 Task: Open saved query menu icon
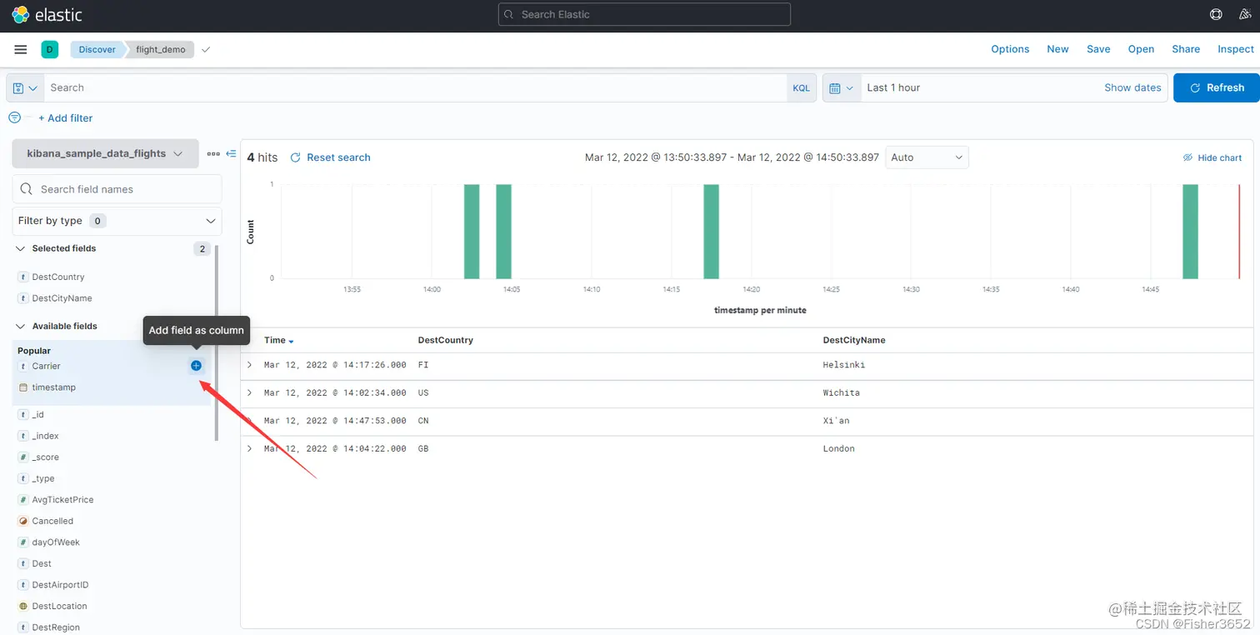[x=25, y=87]
